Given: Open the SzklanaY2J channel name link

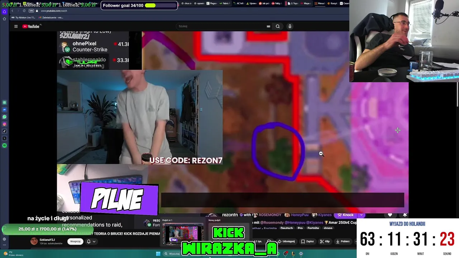Looking at the screenshot, I should pyautogui.click(x=47, y=240).
